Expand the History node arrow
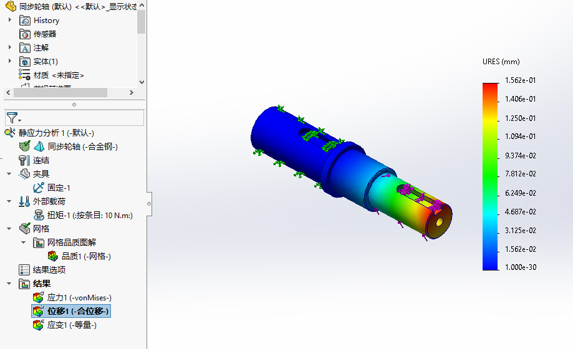This screenshot has width=573, height=349. coord(10,20)
